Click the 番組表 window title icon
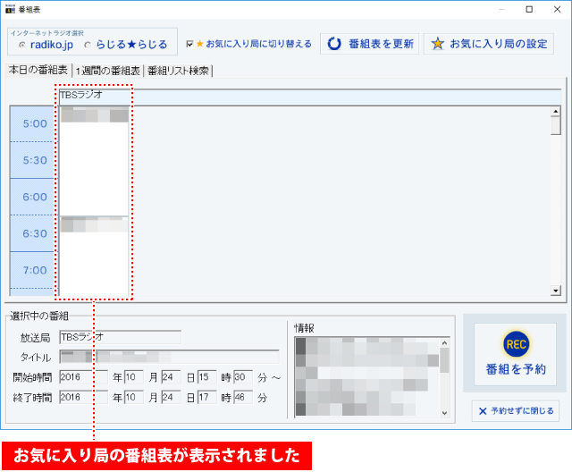This screenshot has height=472, width=572. click(10, 10)
